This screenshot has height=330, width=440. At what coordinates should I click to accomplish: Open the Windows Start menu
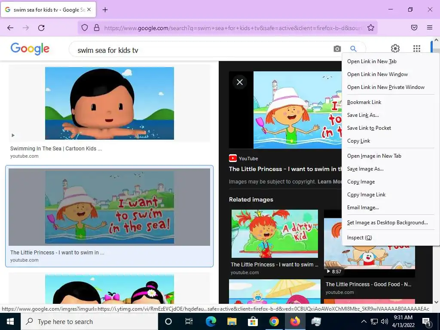coord(10,321)
